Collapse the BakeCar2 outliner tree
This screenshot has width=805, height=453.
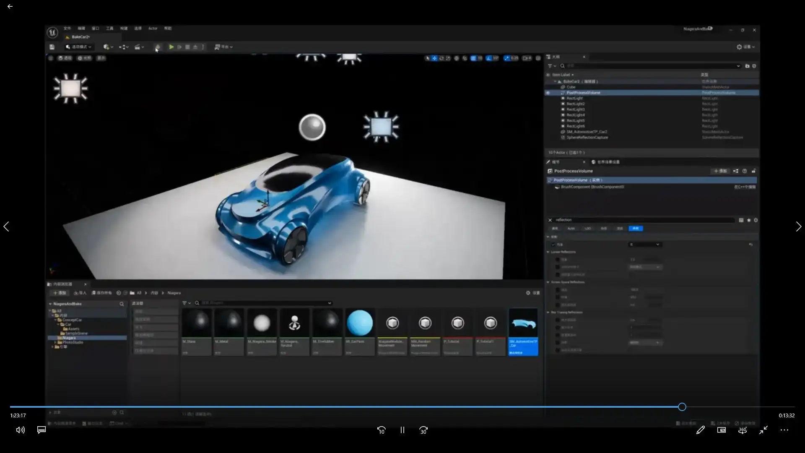click(555, 81)
